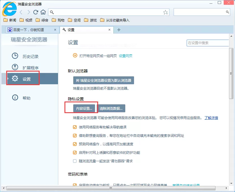Screen dimensions: 235x192
Task: Click the 隐私设置 heading text
Action: coord(76,99)
